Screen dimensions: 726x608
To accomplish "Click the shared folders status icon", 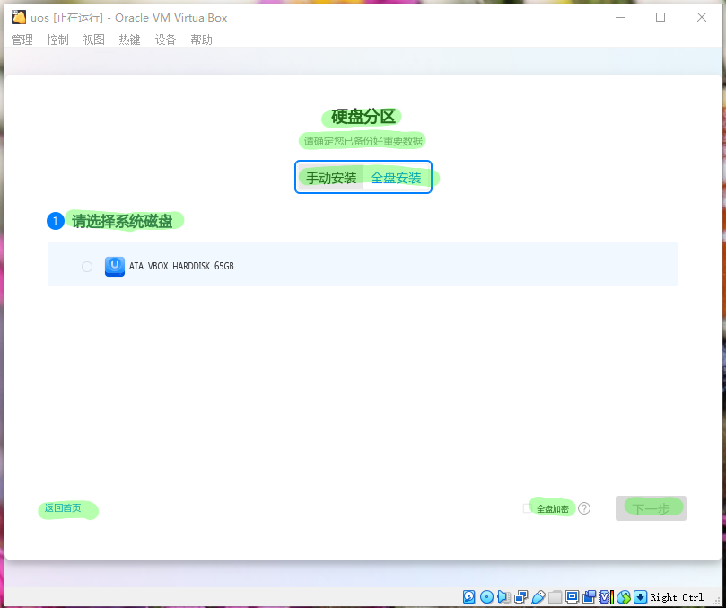I will coord(555,597).
